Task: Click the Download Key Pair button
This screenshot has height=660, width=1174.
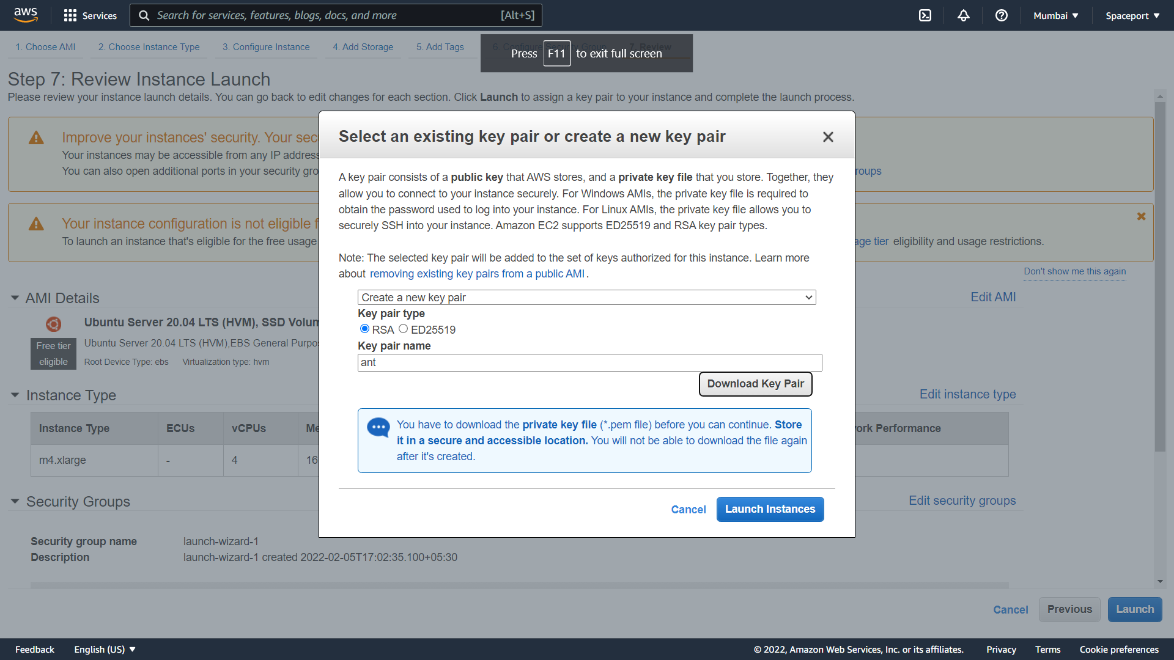Action: [755, 384]
